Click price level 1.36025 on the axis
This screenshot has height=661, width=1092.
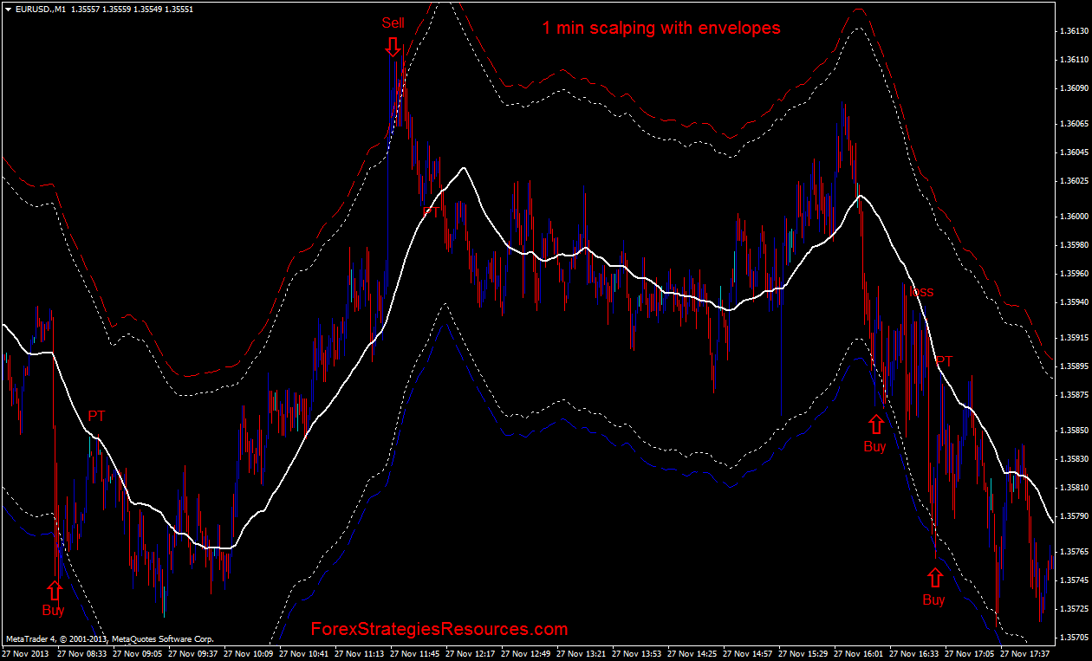(x=1073, y=181)
